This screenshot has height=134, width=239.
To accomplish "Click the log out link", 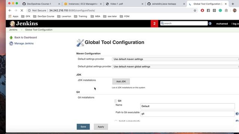I will [235, 24].
